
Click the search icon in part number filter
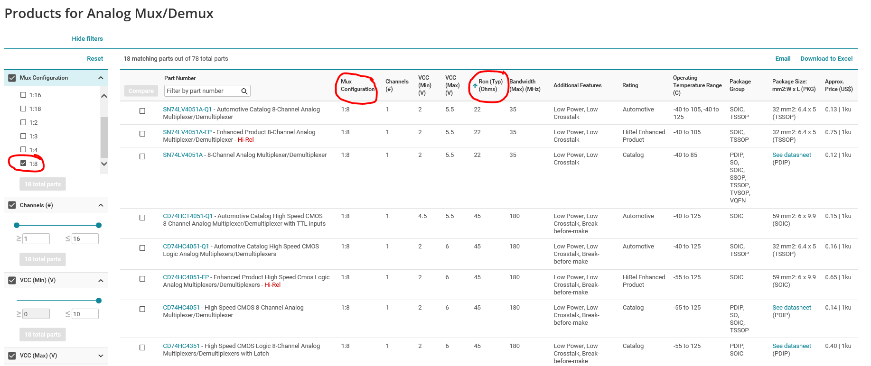[x=244, y=91]
